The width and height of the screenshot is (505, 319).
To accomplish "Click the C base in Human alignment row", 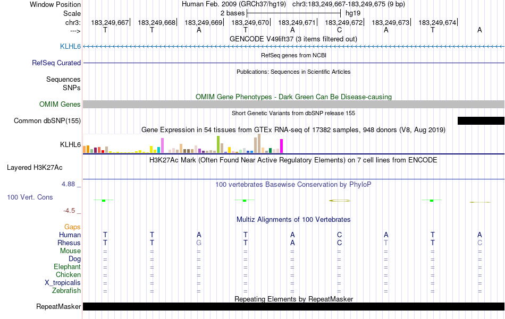I will pos(339,235).
